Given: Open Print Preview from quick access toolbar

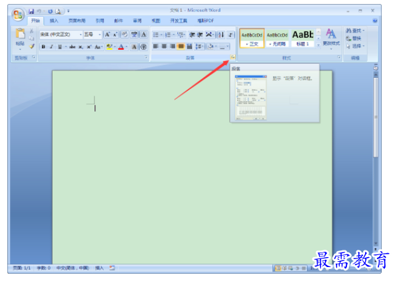Looking at the screenshot, I should tap(58, 11).
